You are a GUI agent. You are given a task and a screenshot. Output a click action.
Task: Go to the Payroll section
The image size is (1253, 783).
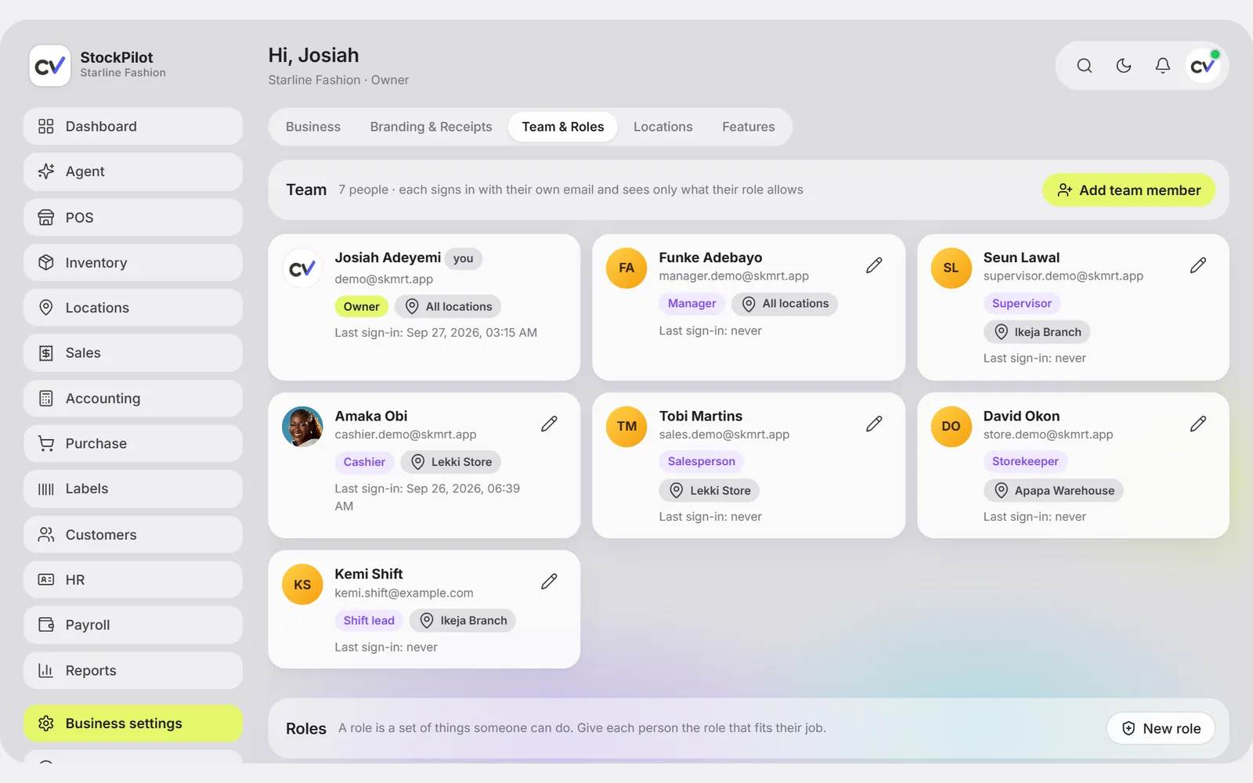click(x=133, y=625)
